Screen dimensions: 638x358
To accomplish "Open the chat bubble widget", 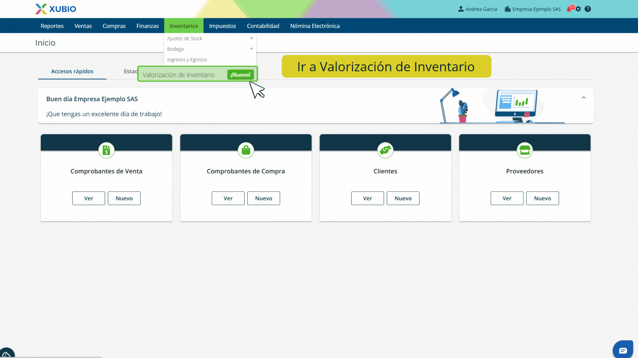I will click(623, 350).
